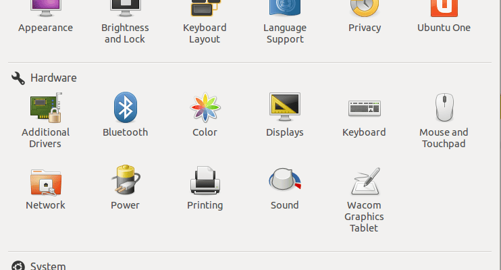Open the Sound speaker dial icon
Viewport: 501px width, 270px height.
coord(285,179)
